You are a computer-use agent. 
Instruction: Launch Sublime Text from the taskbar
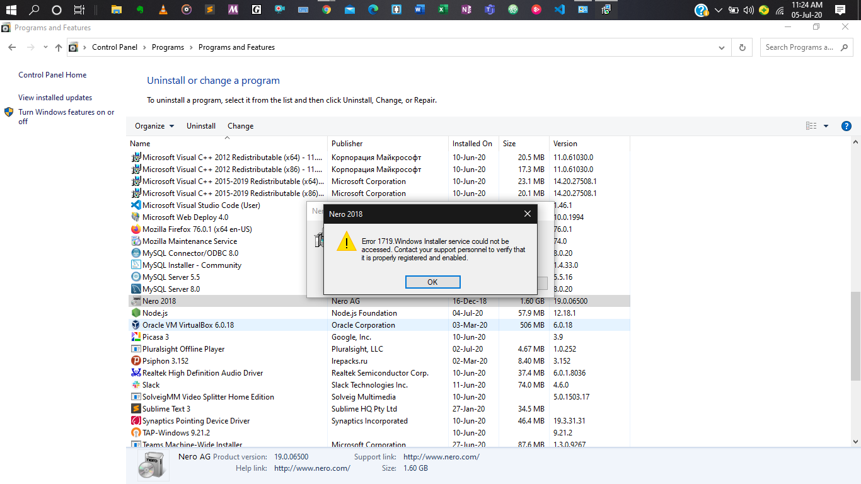tap(209, 9)
